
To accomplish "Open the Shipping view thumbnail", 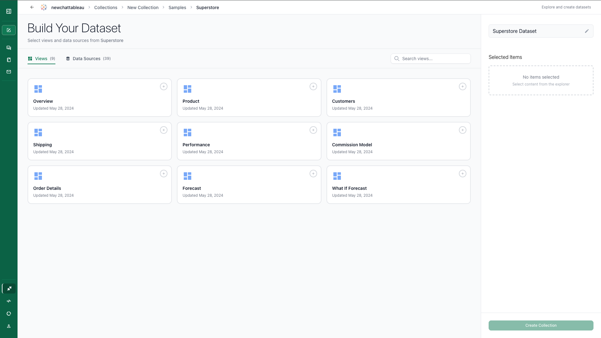I will pyautogui.click(x=38, y=133).
